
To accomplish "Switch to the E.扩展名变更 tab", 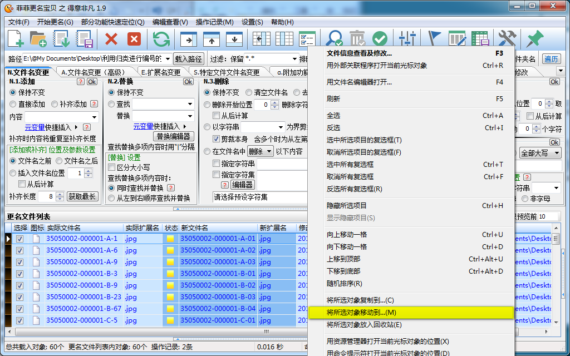I will 161,72.
